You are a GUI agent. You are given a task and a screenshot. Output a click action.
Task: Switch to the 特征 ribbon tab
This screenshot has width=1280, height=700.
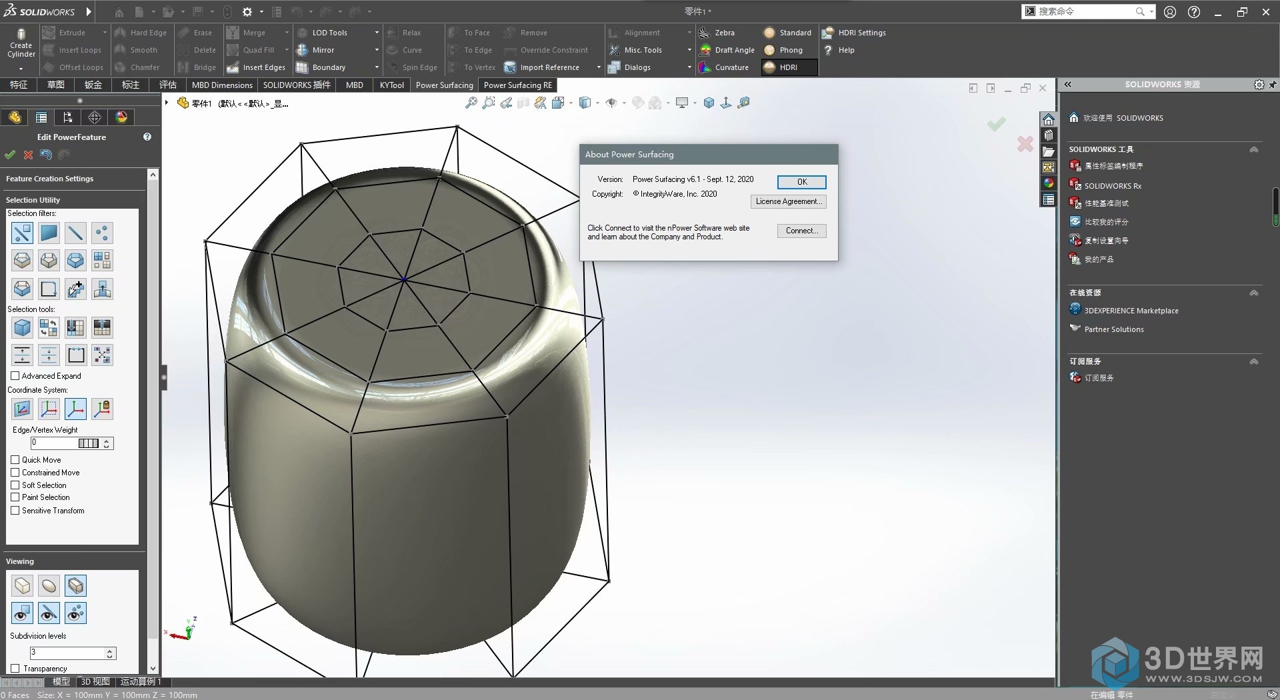[x=19, y=85]
